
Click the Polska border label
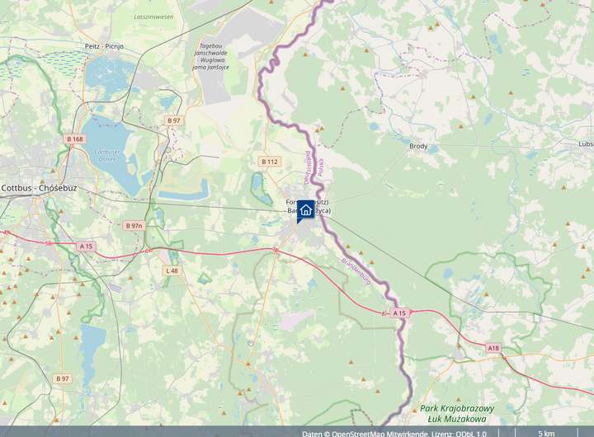click(x=321, y=167)
